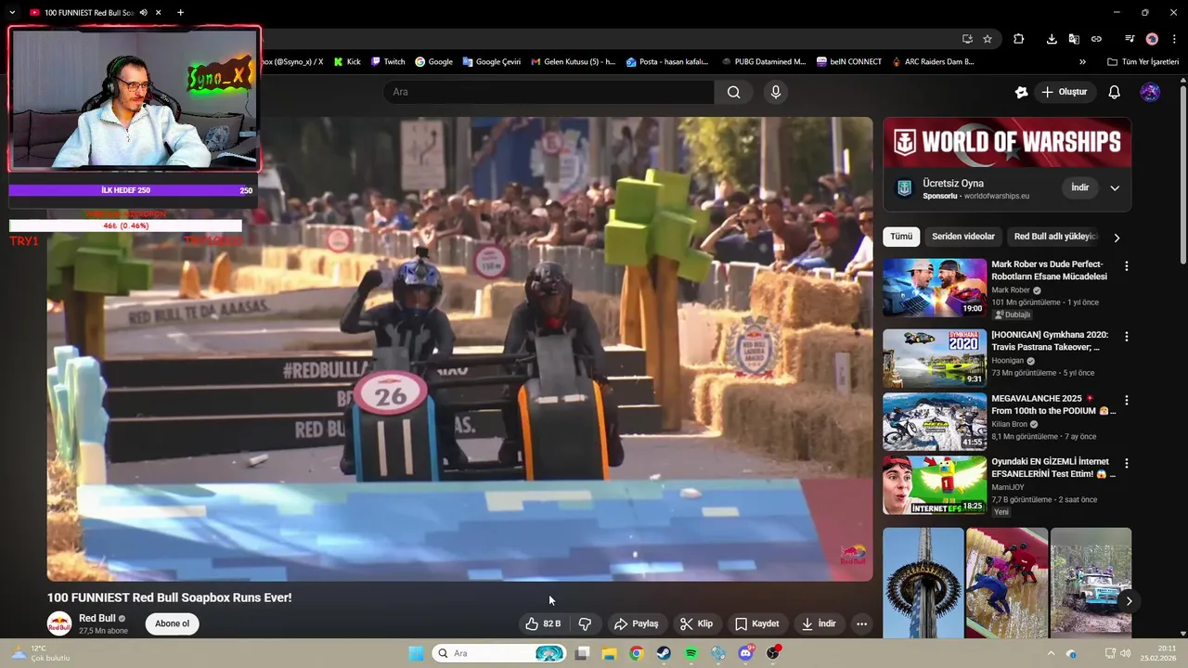Dislike the video with thumbs-down icon
Screen dimensions: 1188x668
(x=585, y=623)
